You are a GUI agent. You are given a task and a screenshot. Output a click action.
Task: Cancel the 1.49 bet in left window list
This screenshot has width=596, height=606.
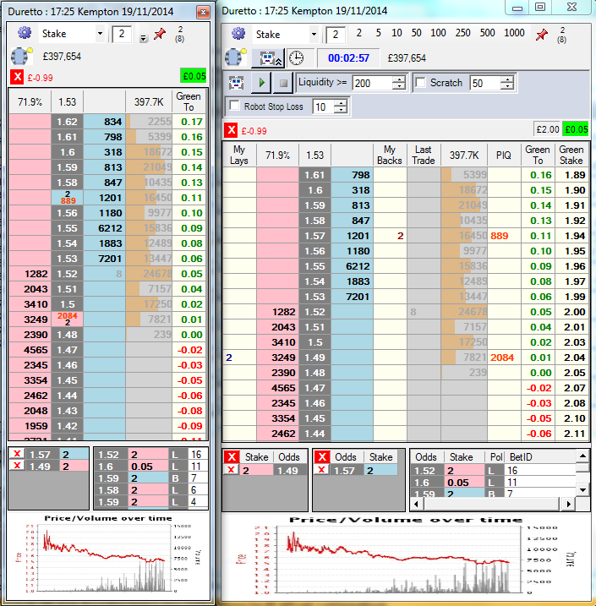point(18,466)
